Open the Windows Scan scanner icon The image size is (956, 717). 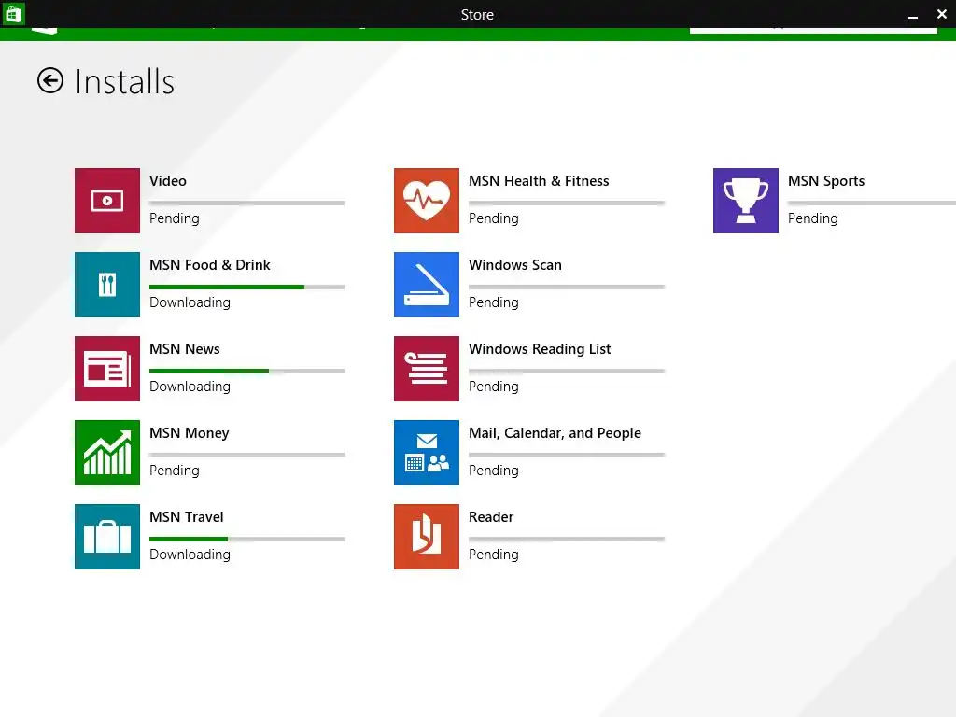pos(427,285)
